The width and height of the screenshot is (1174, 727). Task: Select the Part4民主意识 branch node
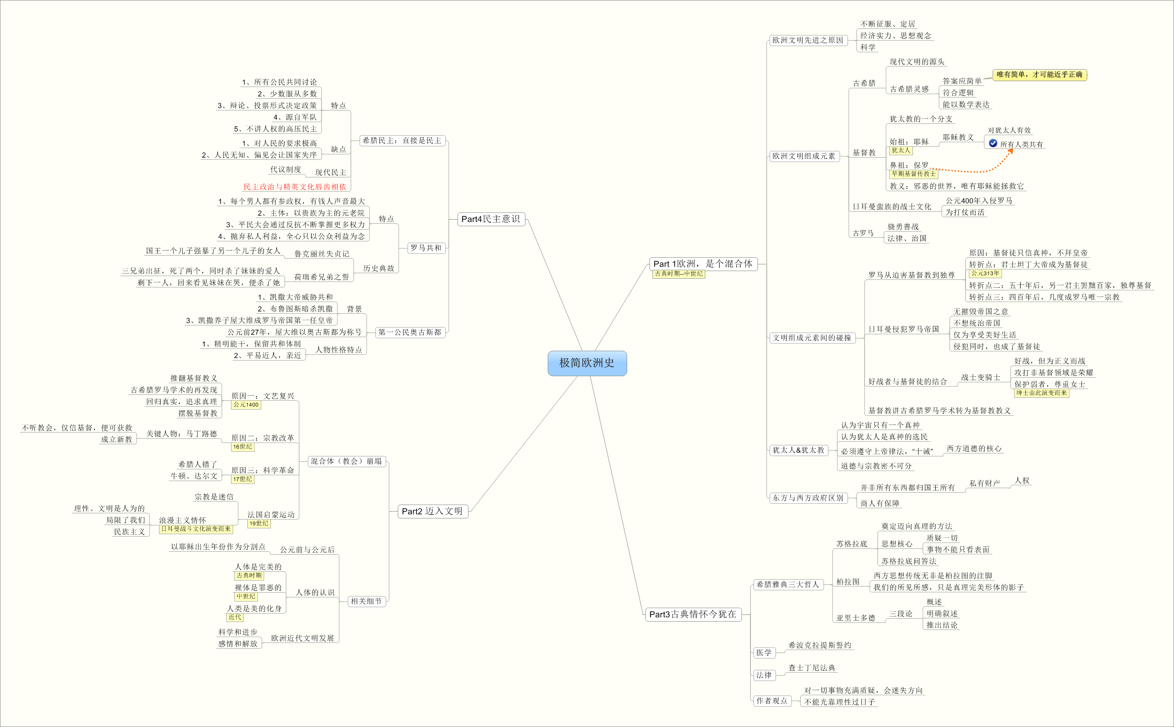491,219
